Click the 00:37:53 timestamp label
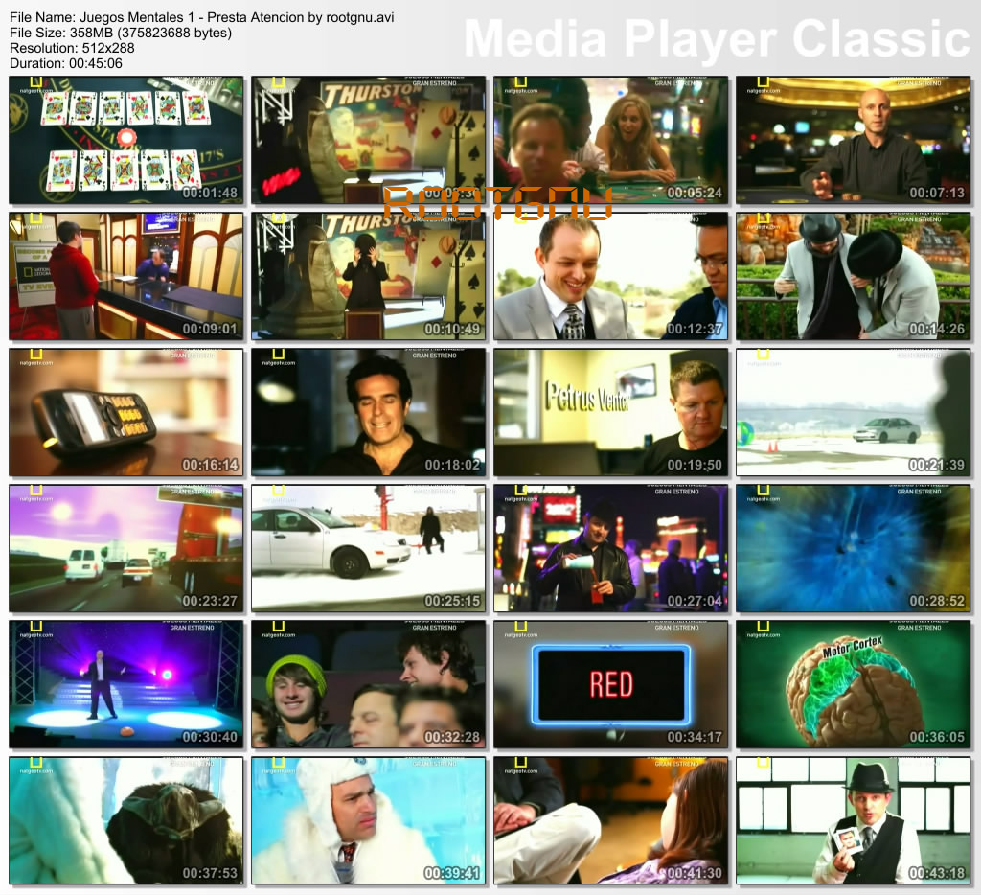 point(210,873)
